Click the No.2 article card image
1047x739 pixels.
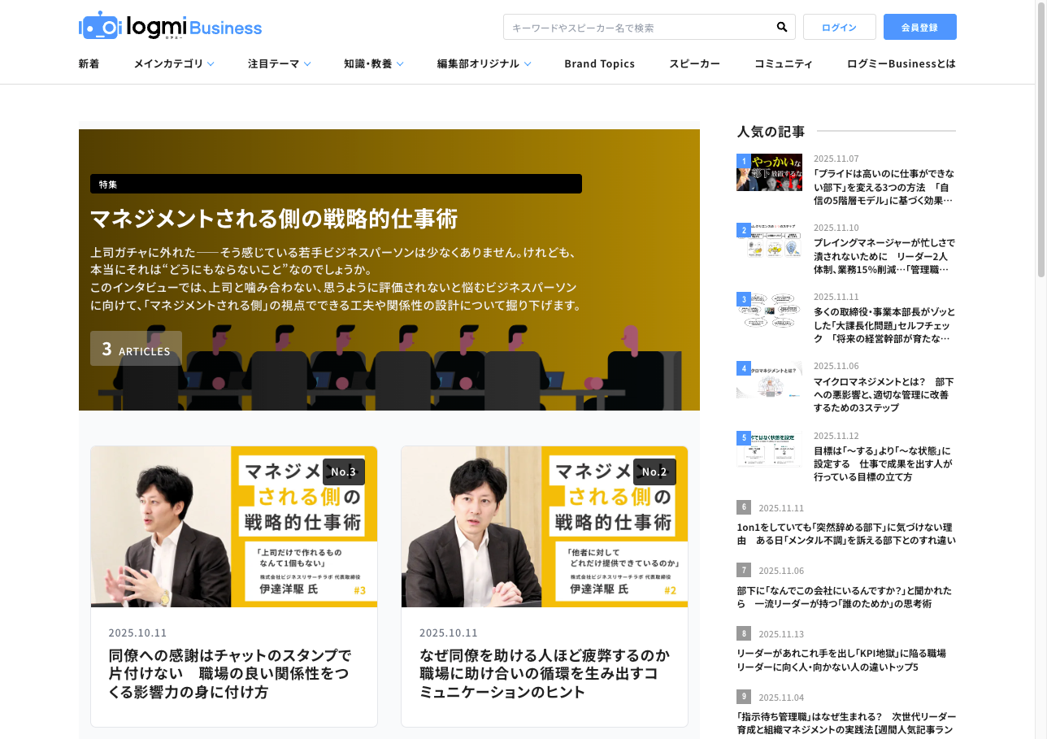click(545, 526)
